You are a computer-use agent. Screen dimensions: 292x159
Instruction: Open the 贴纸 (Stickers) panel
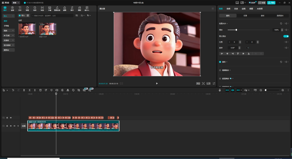(x=27, y=8)
